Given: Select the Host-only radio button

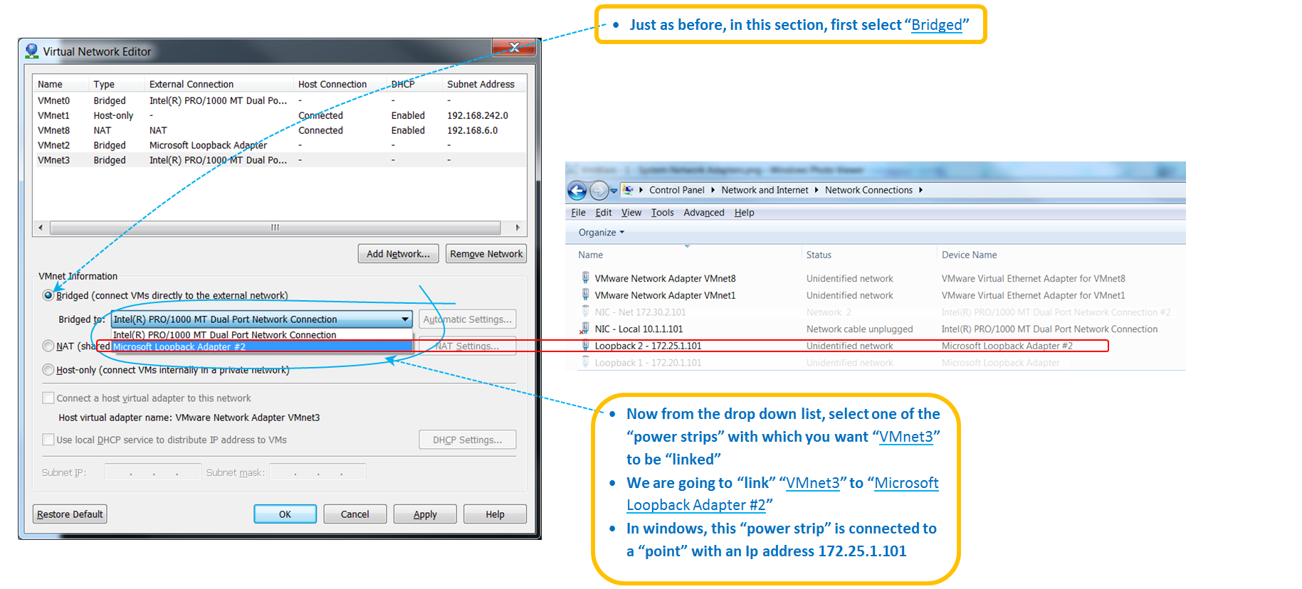Looking at the screenshot, I should click(x=48, y=370).
